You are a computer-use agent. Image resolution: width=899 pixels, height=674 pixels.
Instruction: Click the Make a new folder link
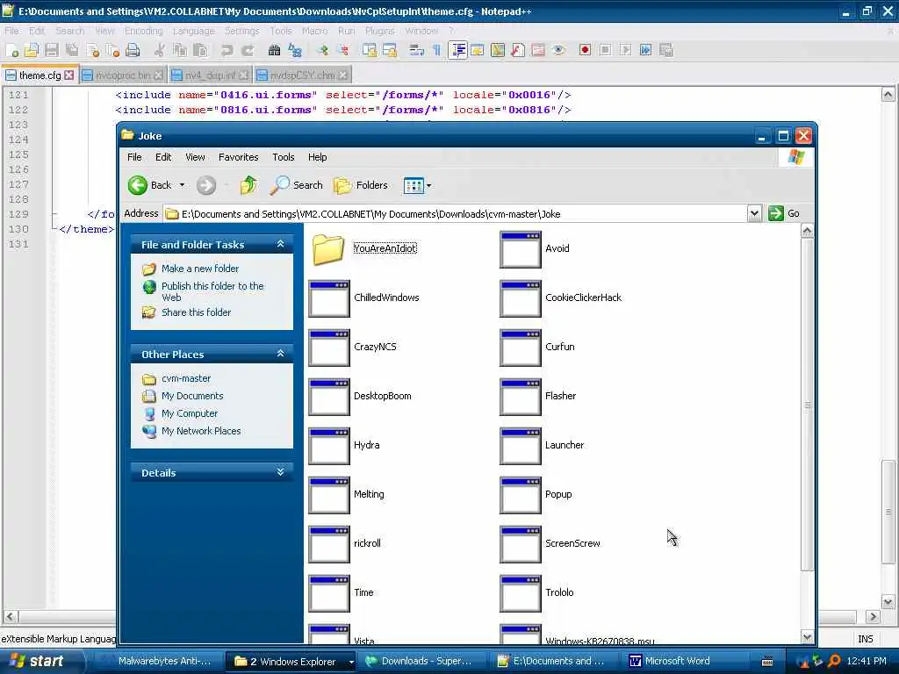point(200,269)
